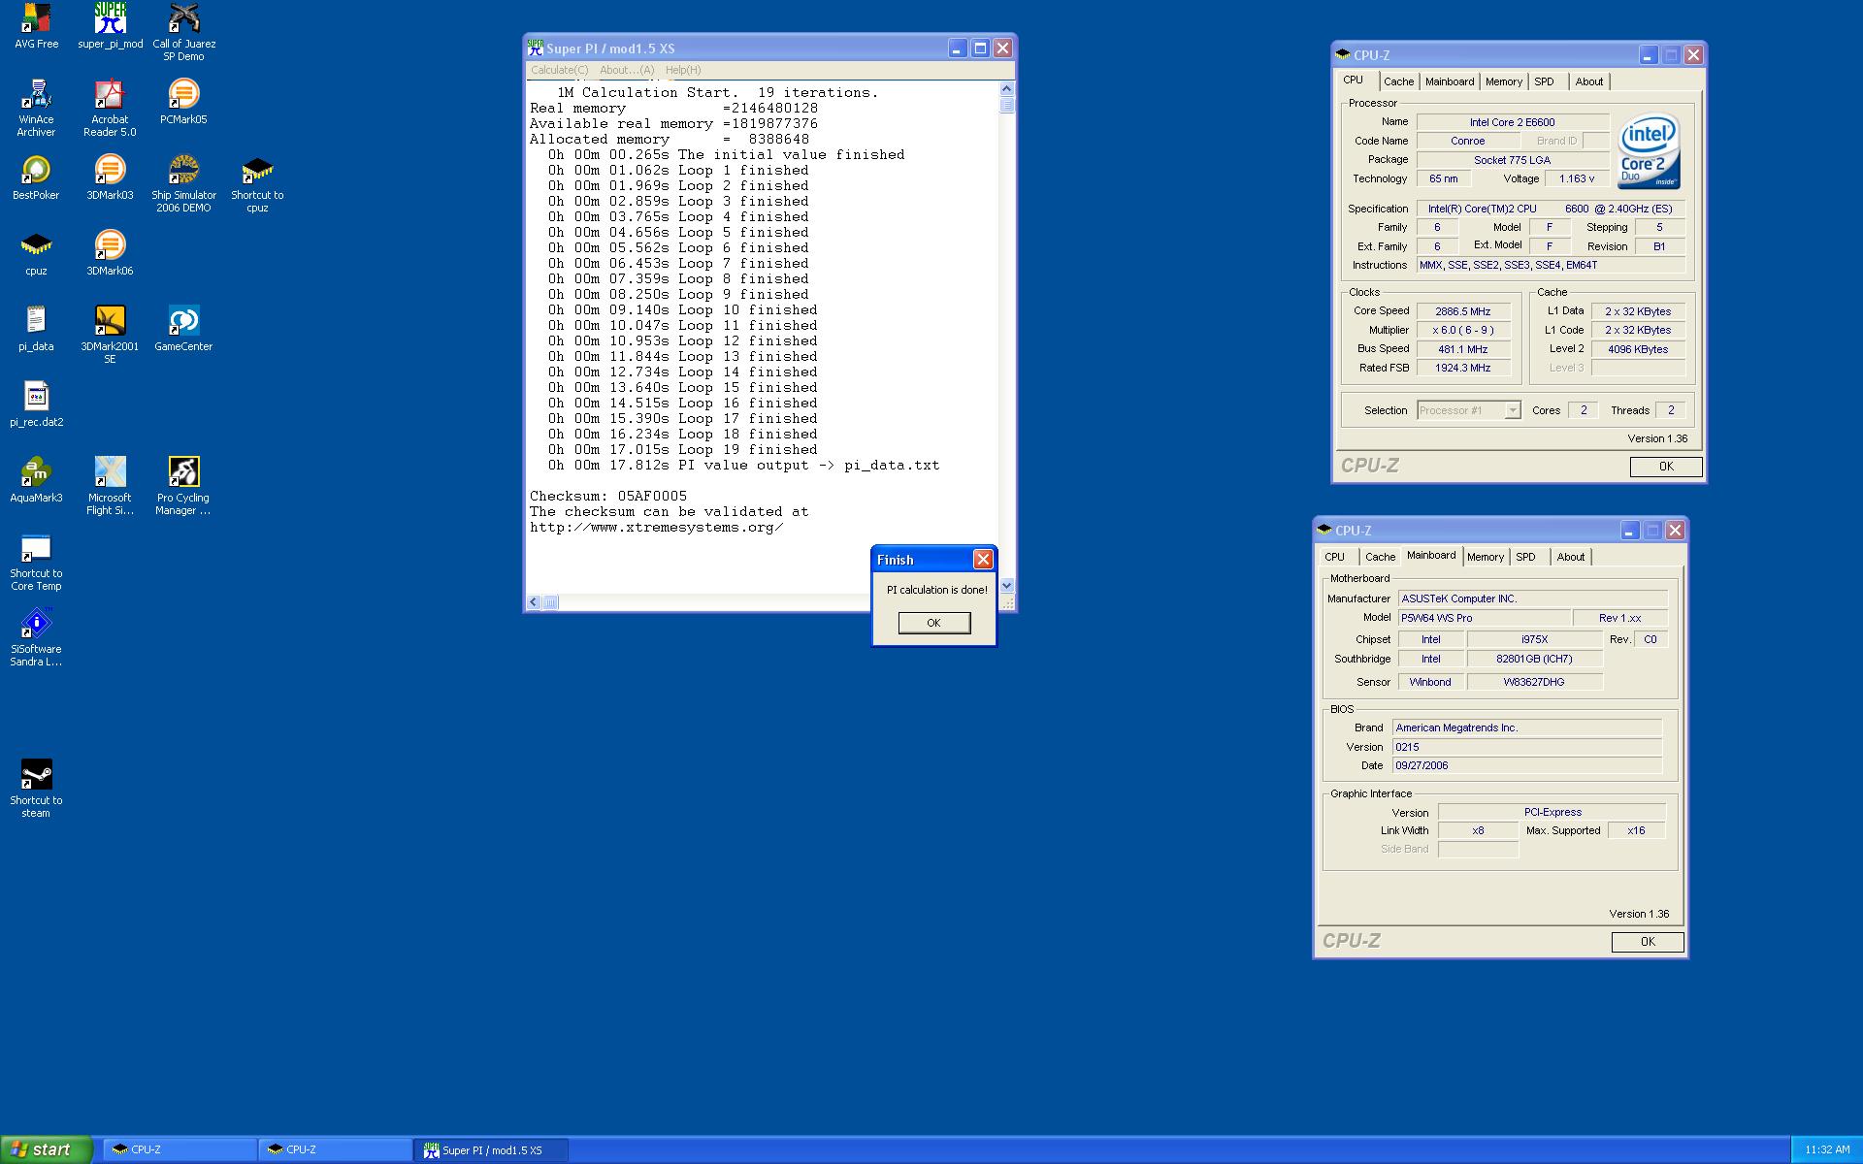Viewport: 1863px width, 1164px height.
Task: Minimize the Super PI window
Action: tap(958, 48)
